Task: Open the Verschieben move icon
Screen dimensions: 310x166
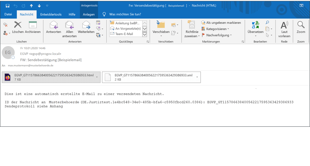Action: click(x=161, y=25)
